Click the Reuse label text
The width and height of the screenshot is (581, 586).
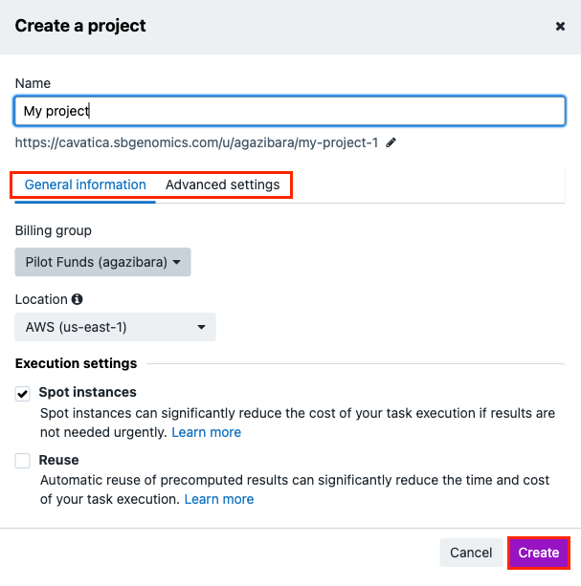58,460
